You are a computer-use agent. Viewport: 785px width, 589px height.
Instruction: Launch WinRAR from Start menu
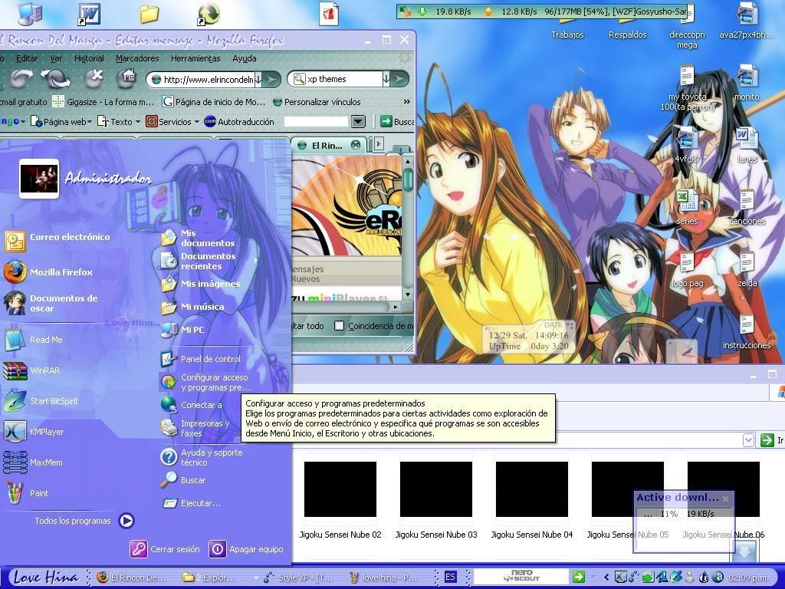coord(32,370)
